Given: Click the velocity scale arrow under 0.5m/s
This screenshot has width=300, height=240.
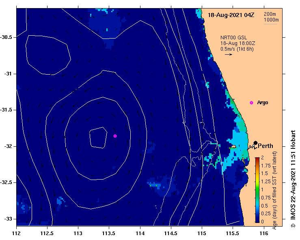Looking at the screenshot, I should point(229,55).
